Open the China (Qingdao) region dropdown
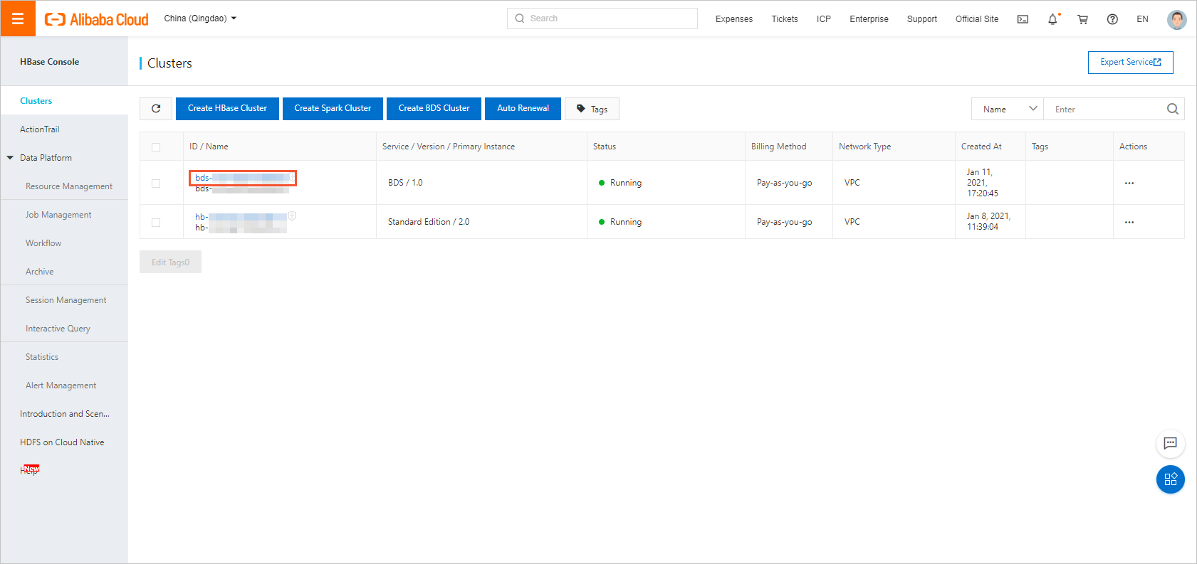This screenshot has width=1197, height=564. point(200,18)
